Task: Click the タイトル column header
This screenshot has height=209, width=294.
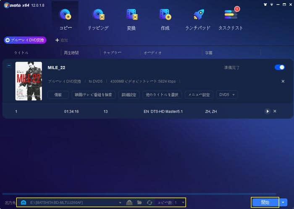Action: 21,53
